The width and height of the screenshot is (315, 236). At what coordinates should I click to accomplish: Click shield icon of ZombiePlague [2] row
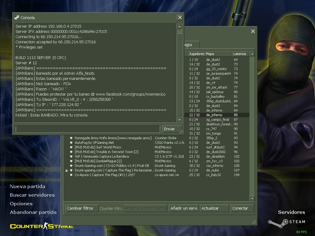point(71,161)
